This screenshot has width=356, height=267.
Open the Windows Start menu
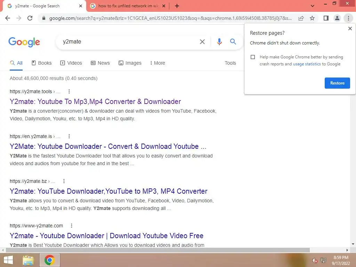pos(8,260)
